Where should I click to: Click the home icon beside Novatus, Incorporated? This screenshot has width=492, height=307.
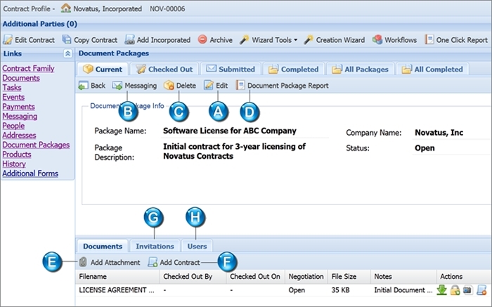coord(65,8)
